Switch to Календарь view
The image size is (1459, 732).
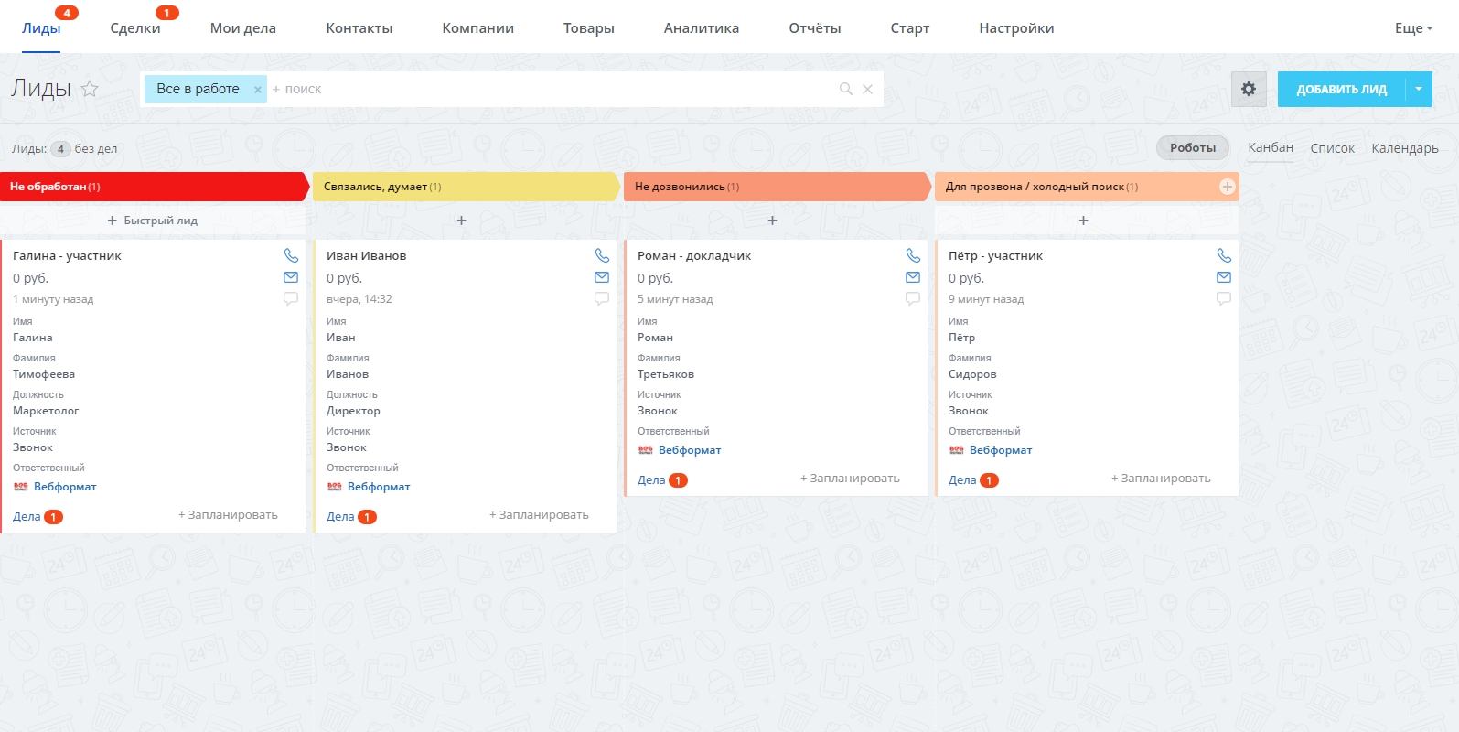1404,148
